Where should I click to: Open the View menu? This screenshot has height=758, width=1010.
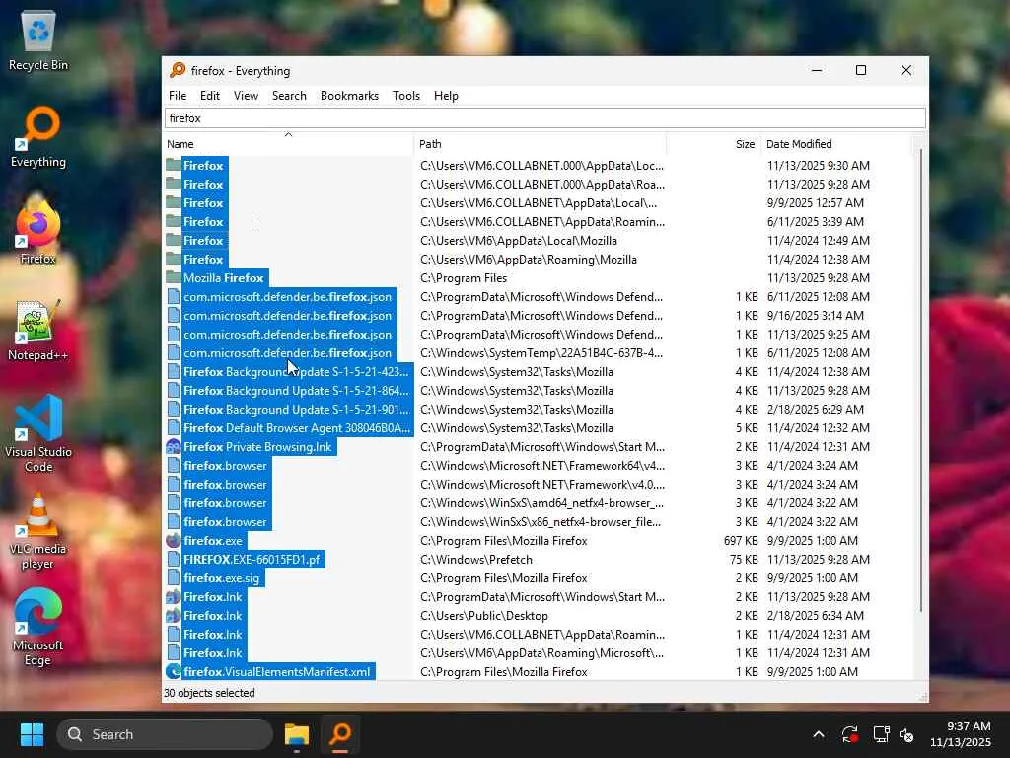[246, 96]
